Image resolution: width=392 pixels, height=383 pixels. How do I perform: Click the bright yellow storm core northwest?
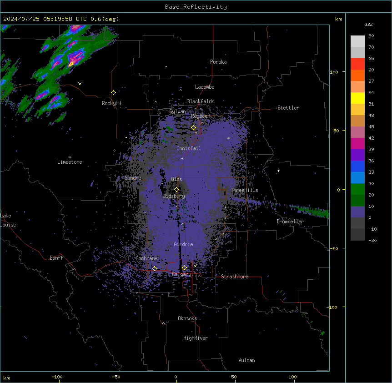71,64
